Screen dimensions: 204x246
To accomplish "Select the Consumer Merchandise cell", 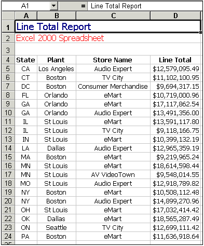I will pos(113,86).
